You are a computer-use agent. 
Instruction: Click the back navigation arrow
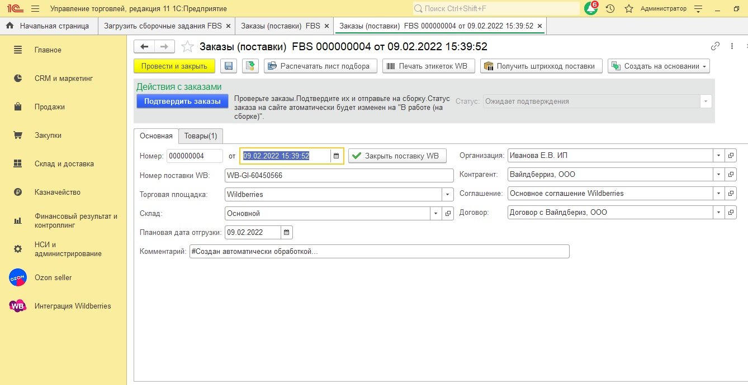[144, 46]
